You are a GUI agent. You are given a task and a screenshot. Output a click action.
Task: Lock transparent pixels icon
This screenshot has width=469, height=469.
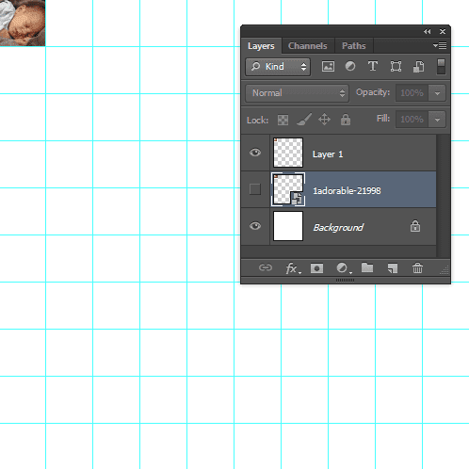pyautogui.click(x=283, y=120)
